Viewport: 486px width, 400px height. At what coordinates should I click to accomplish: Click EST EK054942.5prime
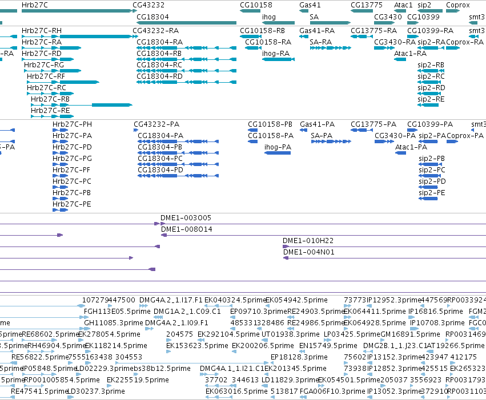point(296,300)
